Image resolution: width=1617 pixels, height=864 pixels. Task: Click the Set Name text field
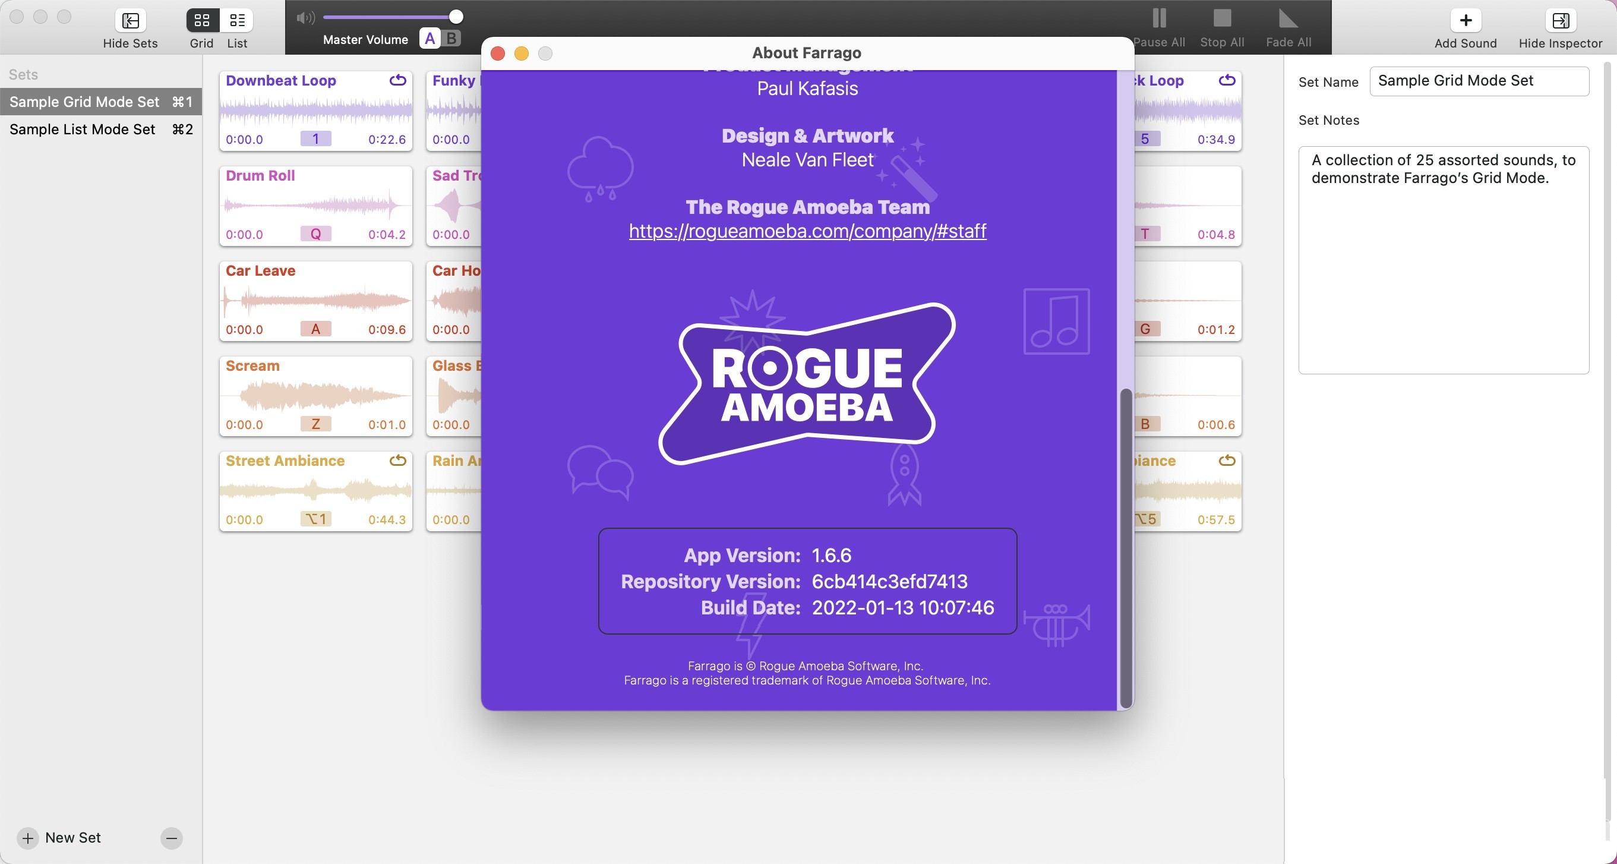1479,81
